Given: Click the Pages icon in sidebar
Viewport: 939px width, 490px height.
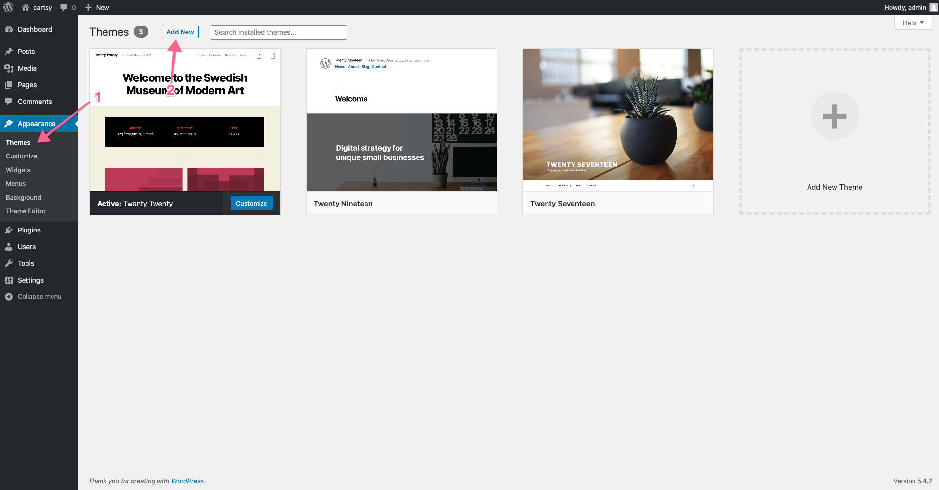Looking at the screenshot, I should (9, 85).
